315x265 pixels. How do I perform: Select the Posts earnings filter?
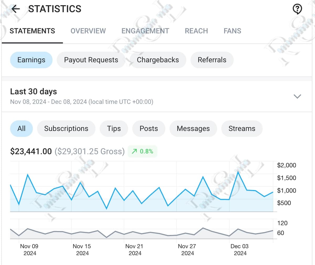coord(149,129)
